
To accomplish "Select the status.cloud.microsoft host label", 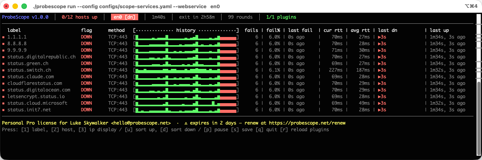I will point(37,103).
